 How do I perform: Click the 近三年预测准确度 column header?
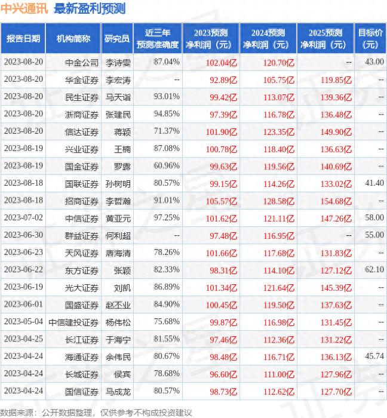158,39
